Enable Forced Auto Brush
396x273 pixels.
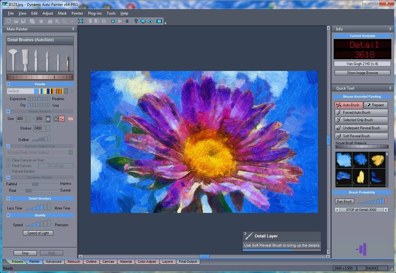point(361,112)
